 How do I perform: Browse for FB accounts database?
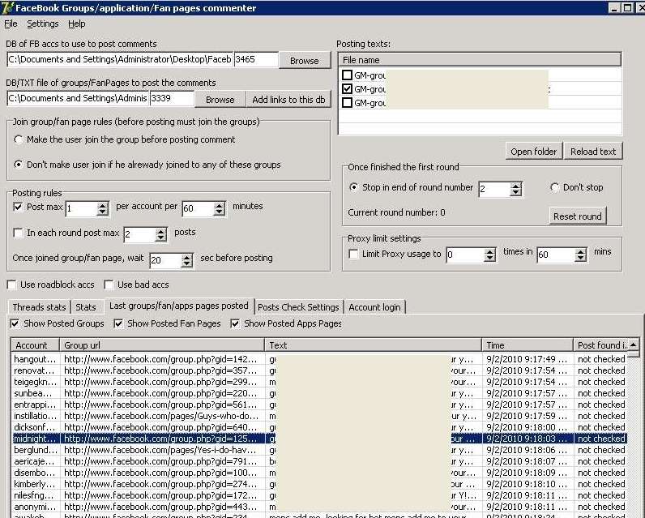coord(305,61)
